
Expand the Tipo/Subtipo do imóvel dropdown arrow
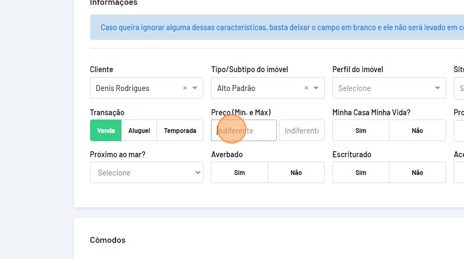(x=316, y=88)
